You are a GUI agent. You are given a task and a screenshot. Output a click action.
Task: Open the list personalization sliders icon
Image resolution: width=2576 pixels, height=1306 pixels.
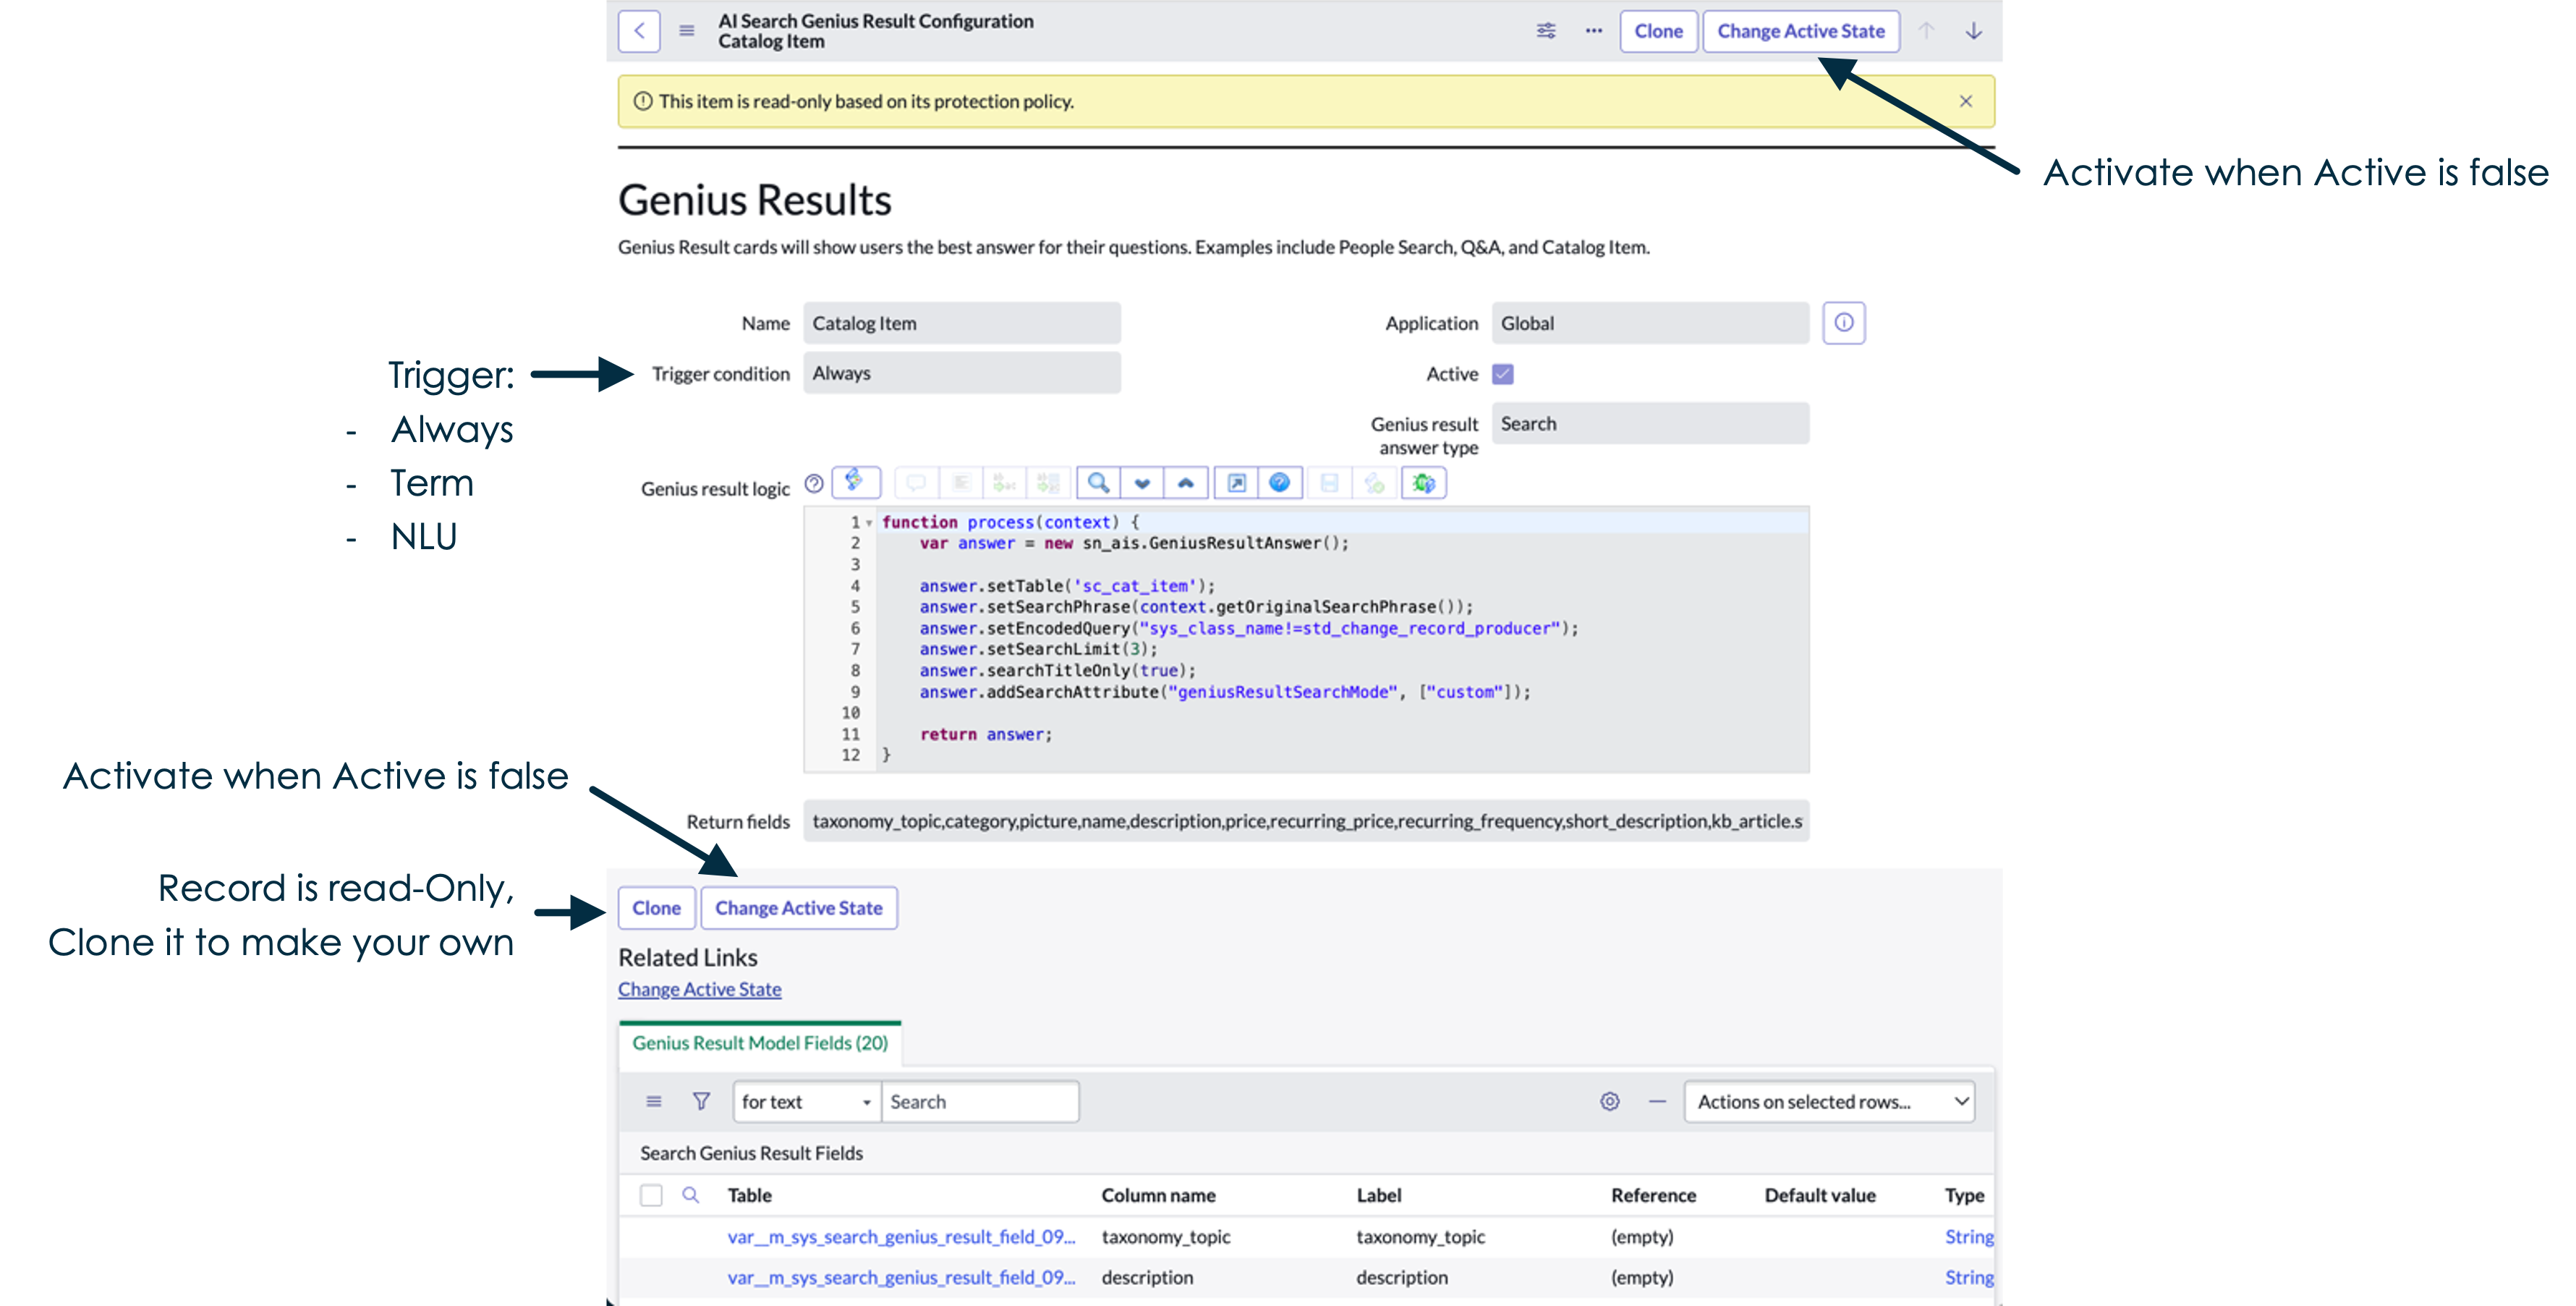pyautogui.click(x=1545, y=31)
